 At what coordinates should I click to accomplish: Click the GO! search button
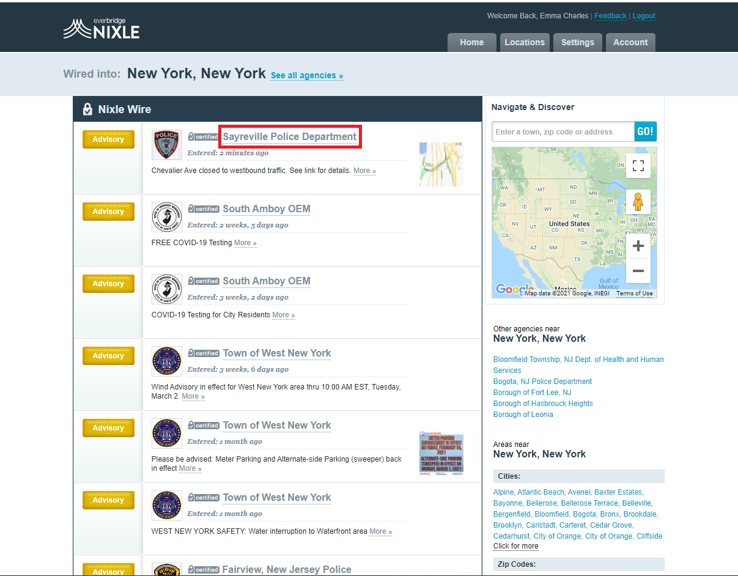(645, 131)
